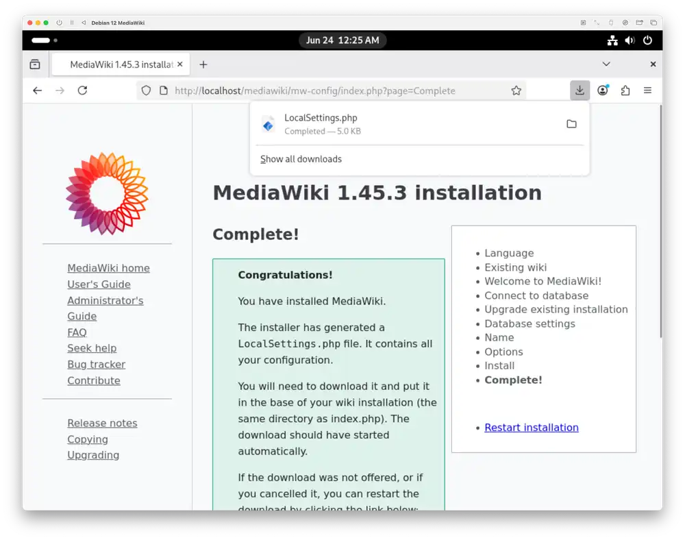Open the MediaWiki home link
Image resolution: width=685 pixels, height=540 pixels.
click(x=108, y=268)
